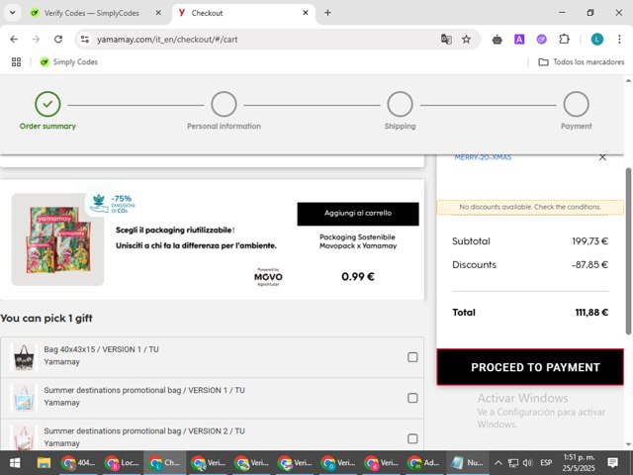Go back using the browser back arrow
Image resolution: width=633 pixels, height=475 pixels.
click(14, 40)
